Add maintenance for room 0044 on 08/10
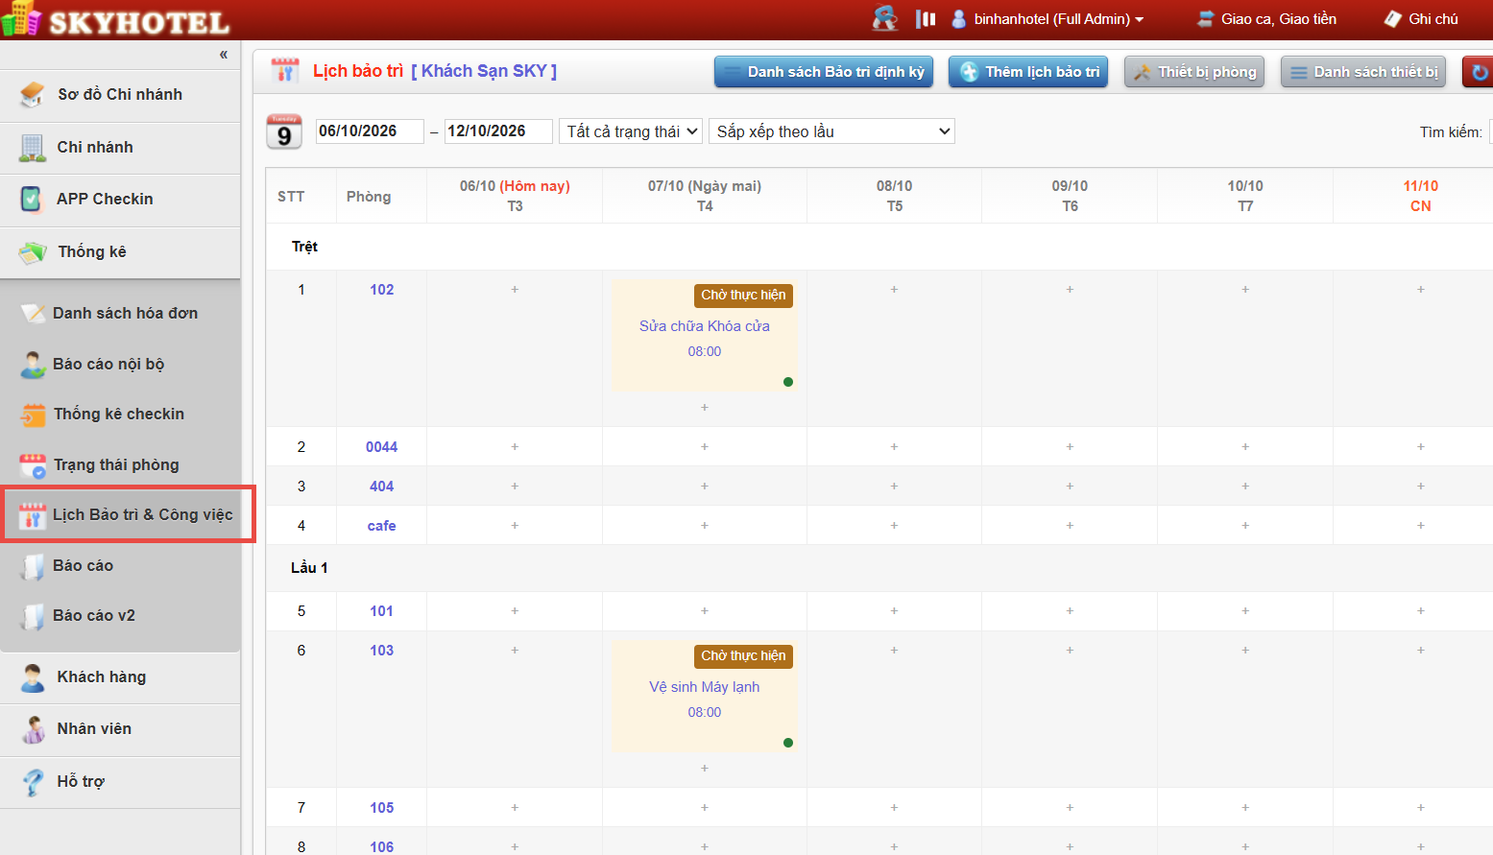1493x855 pixels. [894, 446]
